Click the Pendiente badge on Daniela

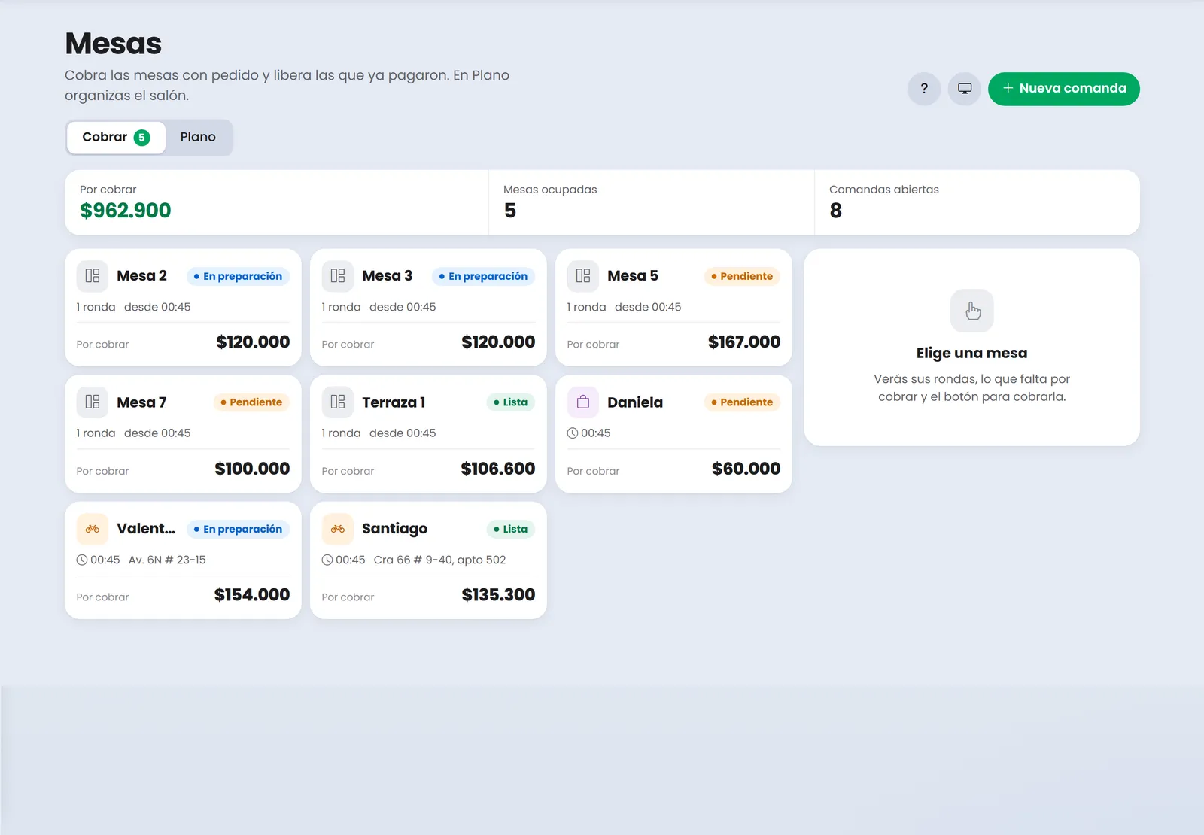[742, 402]
